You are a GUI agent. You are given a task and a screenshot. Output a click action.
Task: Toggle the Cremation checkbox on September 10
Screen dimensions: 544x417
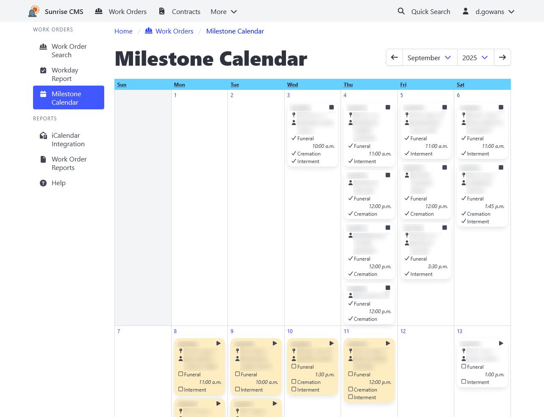click(x=294, y=382)
